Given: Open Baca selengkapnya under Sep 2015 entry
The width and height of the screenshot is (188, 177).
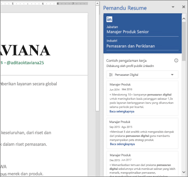Looking at the screenshot, I should click(x=122, y=144).
